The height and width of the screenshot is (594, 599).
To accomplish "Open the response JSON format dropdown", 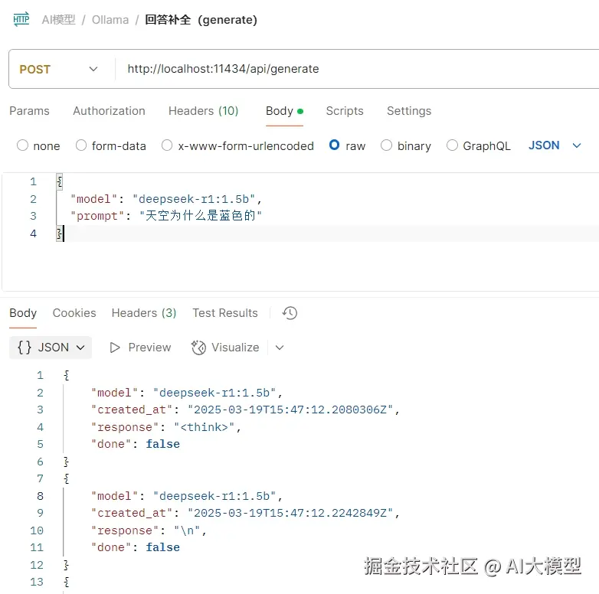I will tap(51, 348).
